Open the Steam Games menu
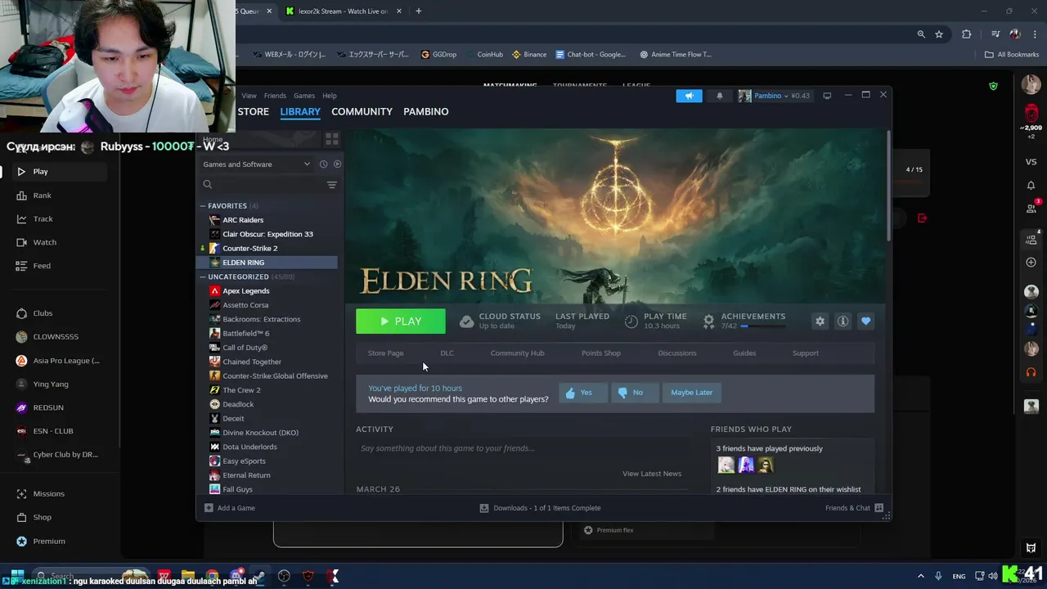1047x589 pixels. pyautogui.click(x=304, y=96)
